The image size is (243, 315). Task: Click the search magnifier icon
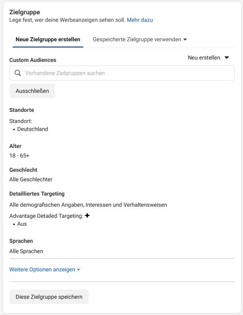point(18,73)
